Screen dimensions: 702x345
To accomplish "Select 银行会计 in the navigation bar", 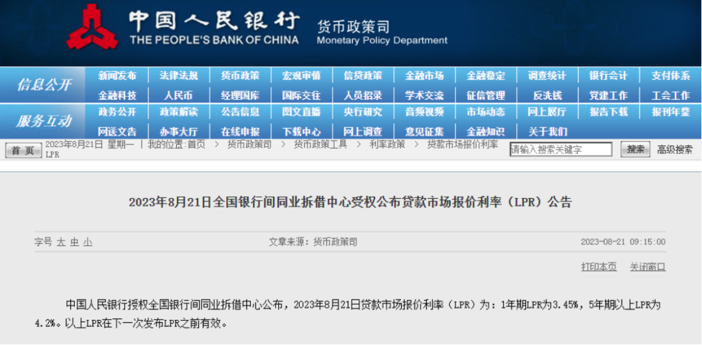I will [608, 75].
